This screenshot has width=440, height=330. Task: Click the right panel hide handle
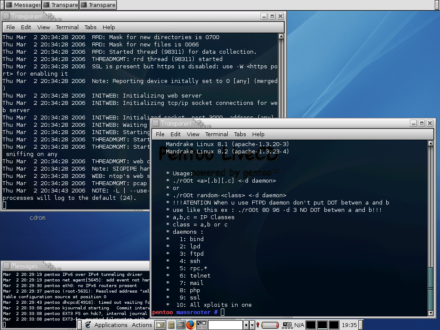361,325
